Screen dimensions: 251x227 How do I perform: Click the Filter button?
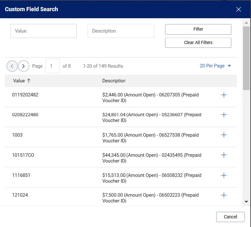click(x=198, y=29)
